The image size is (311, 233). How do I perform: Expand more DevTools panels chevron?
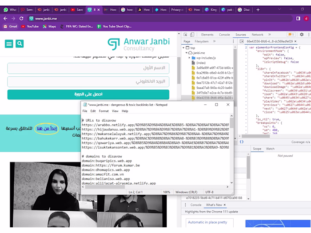[270, 35]
